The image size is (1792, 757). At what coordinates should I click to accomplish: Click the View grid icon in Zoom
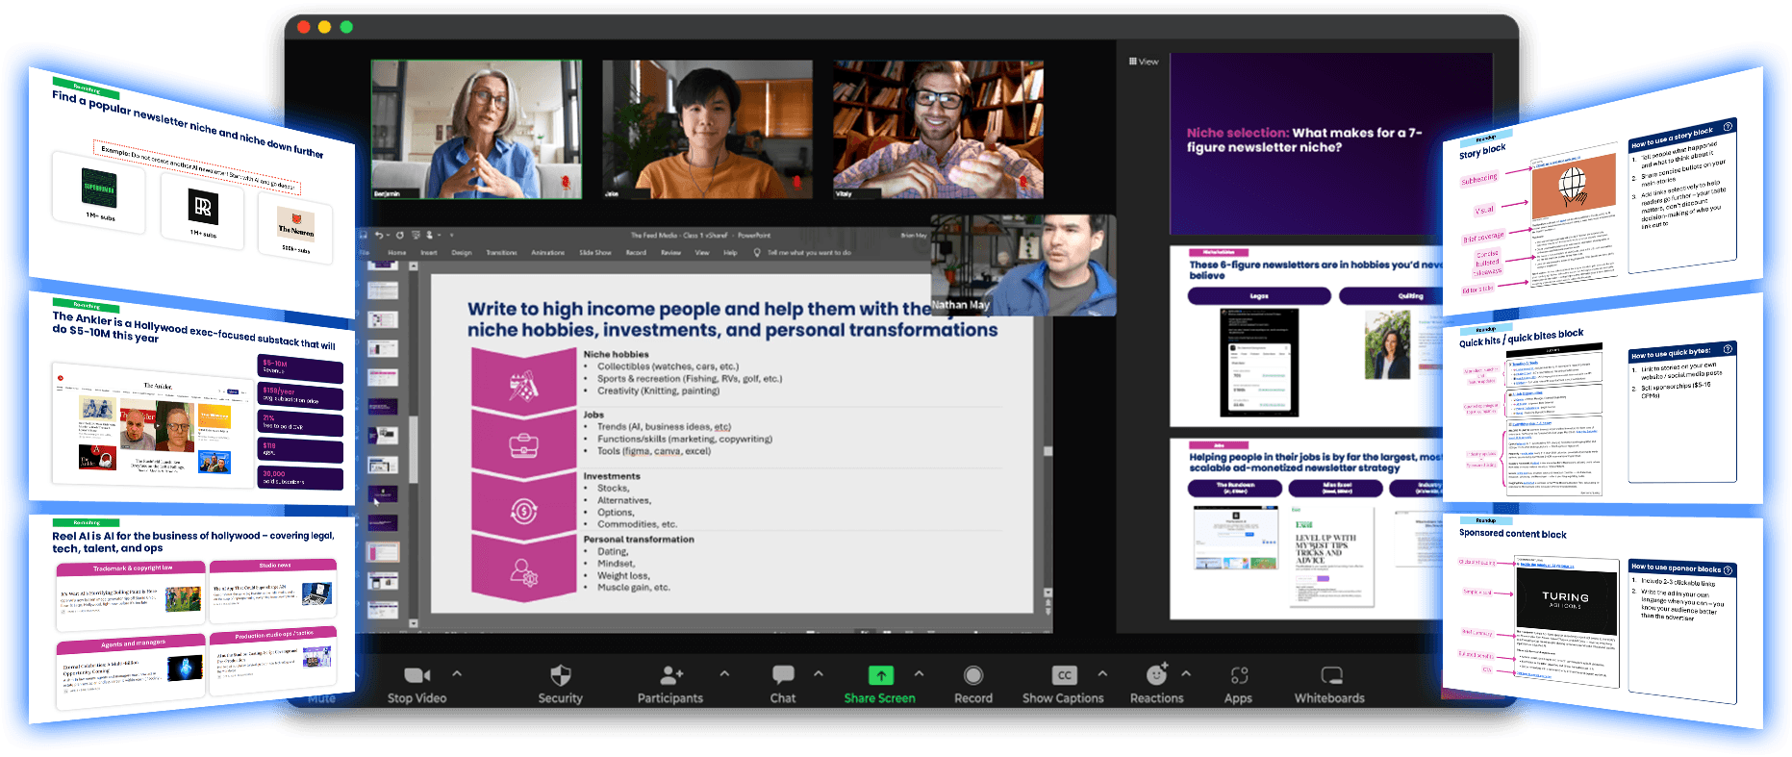point(1133,62)
